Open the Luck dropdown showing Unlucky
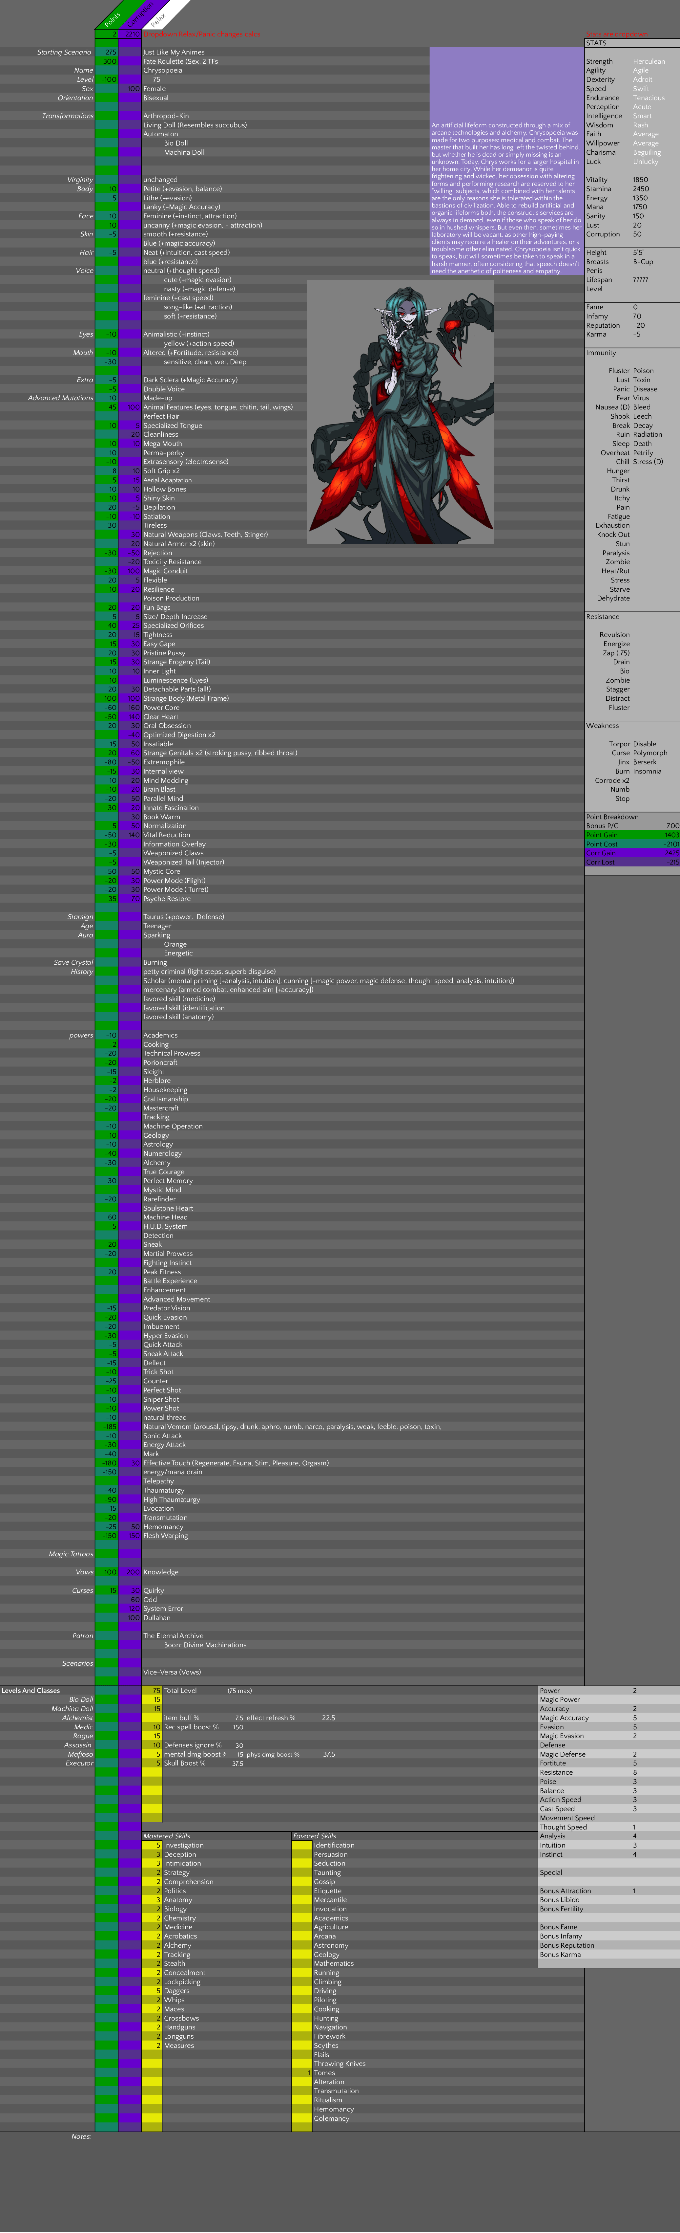 coord(645,161)
